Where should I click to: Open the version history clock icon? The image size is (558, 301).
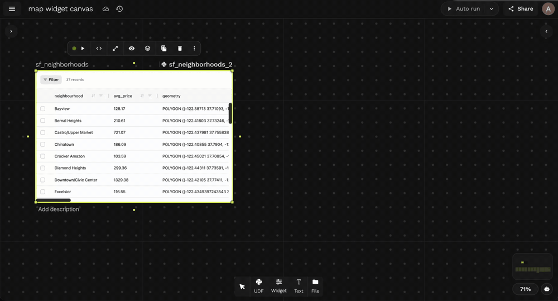(x=119, y=9)
